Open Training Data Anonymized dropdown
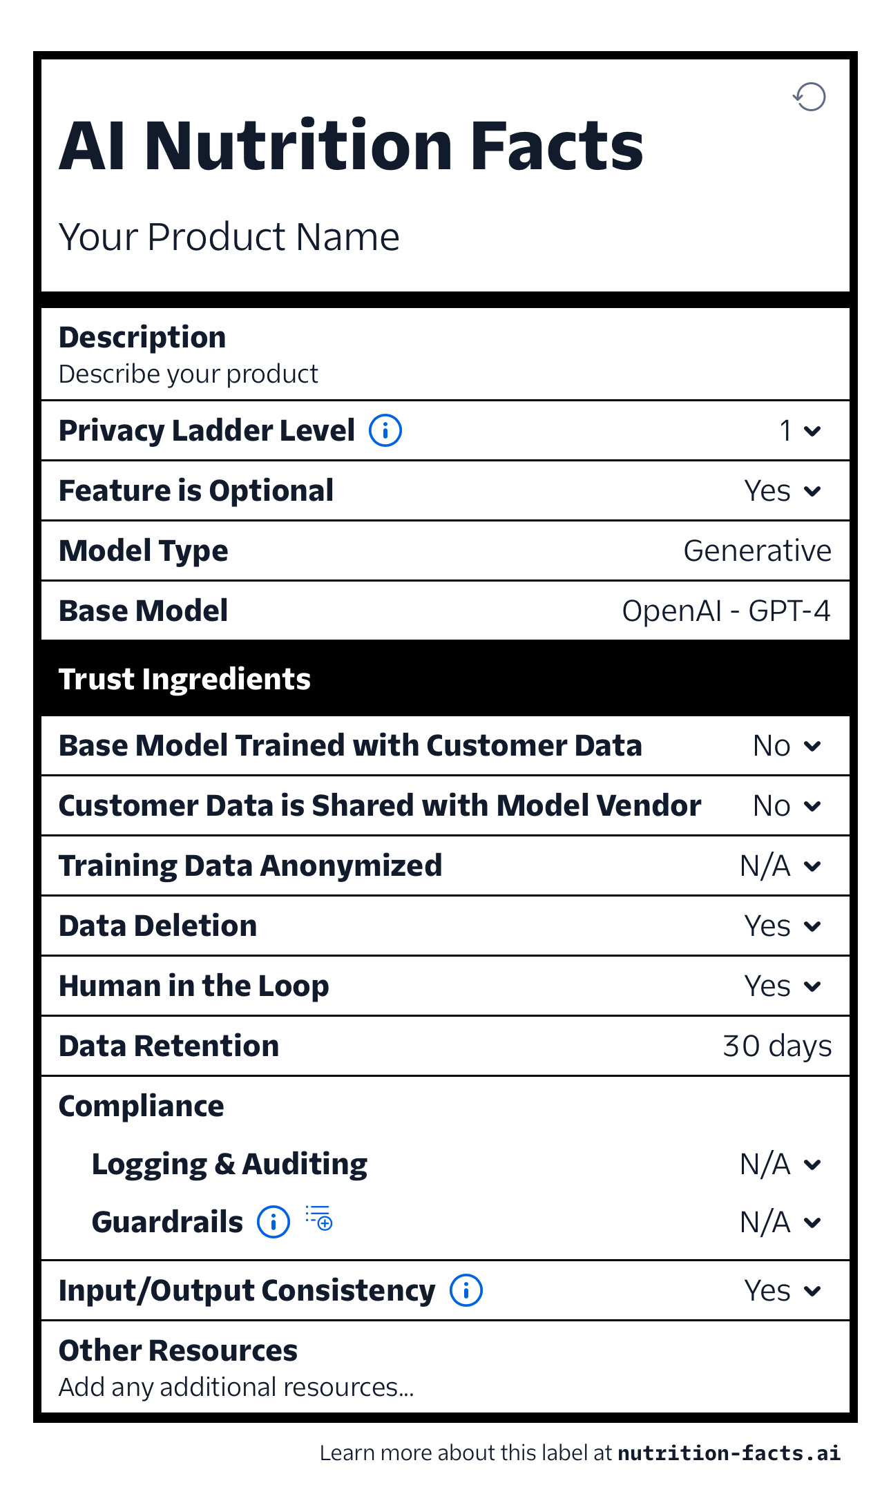The width and height of the screenshot is (891, 1494). (781, 865)
